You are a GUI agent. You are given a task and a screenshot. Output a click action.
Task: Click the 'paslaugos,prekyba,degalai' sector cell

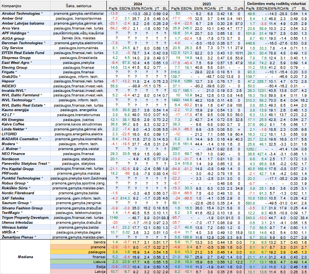(78, 232)
